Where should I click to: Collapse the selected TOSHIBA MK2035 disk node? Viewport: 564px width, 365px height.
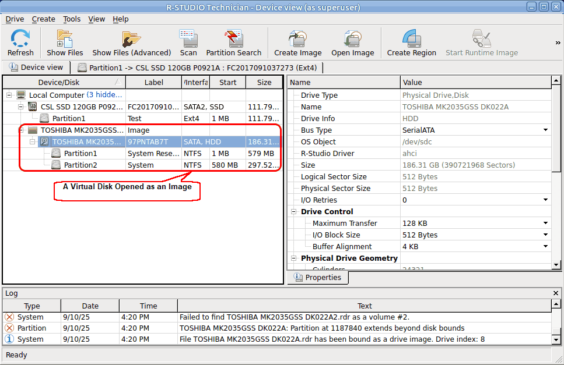click(33, 142)
